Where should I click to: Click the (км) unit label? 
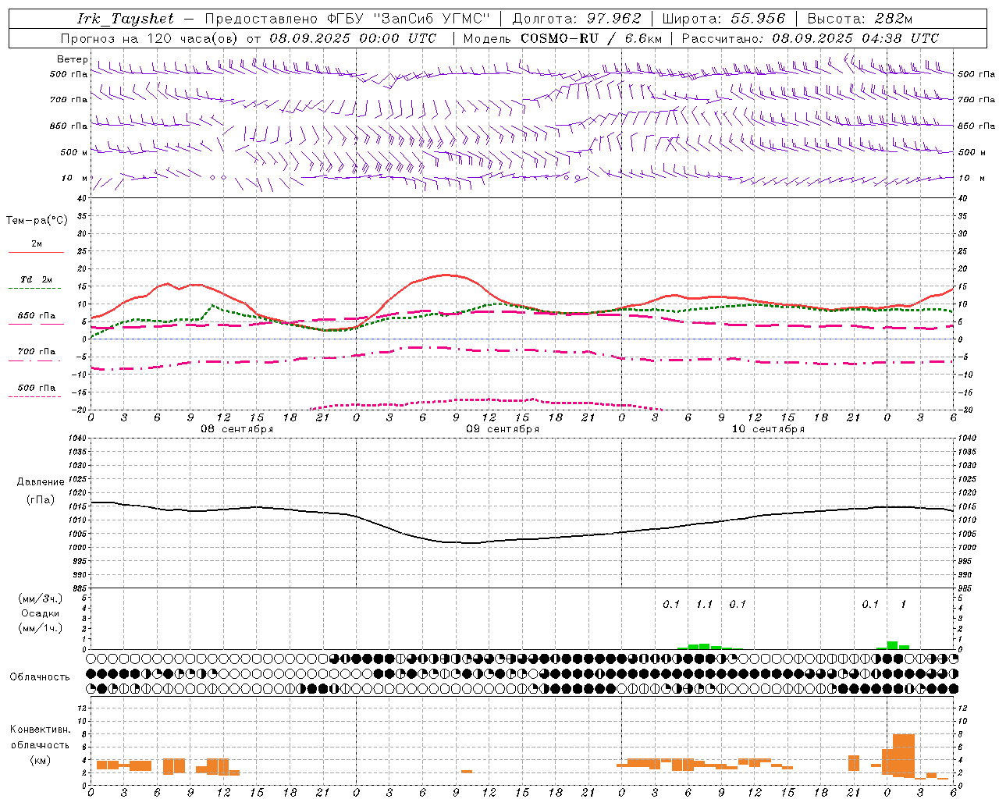[x=41, y=760]
